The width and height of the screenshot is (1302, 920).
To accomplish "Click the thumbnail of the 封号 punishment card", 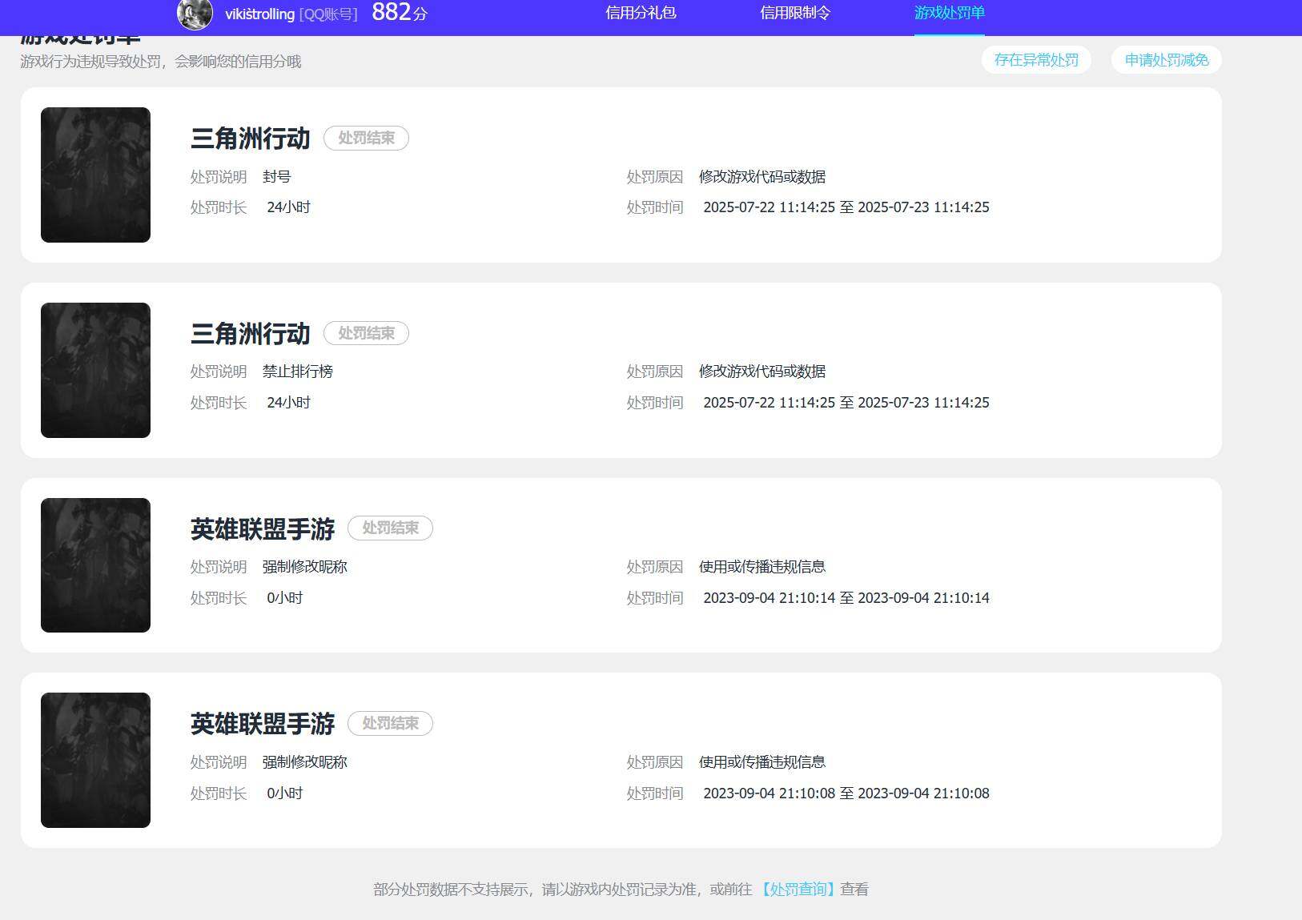I will [95, 175].
